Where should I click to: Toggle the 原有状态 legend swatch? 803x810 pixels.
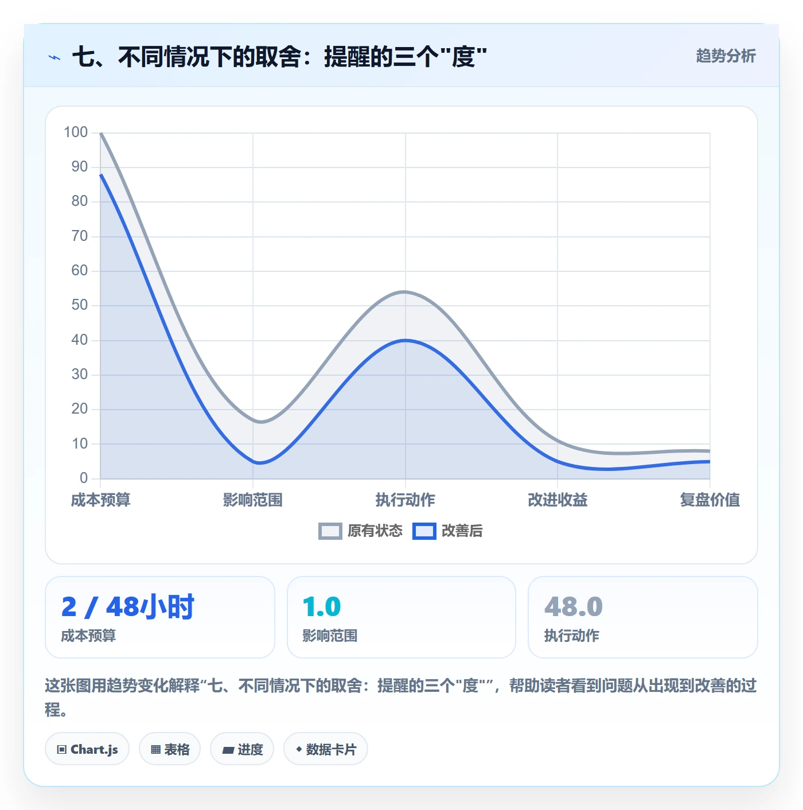pos(330,531)
